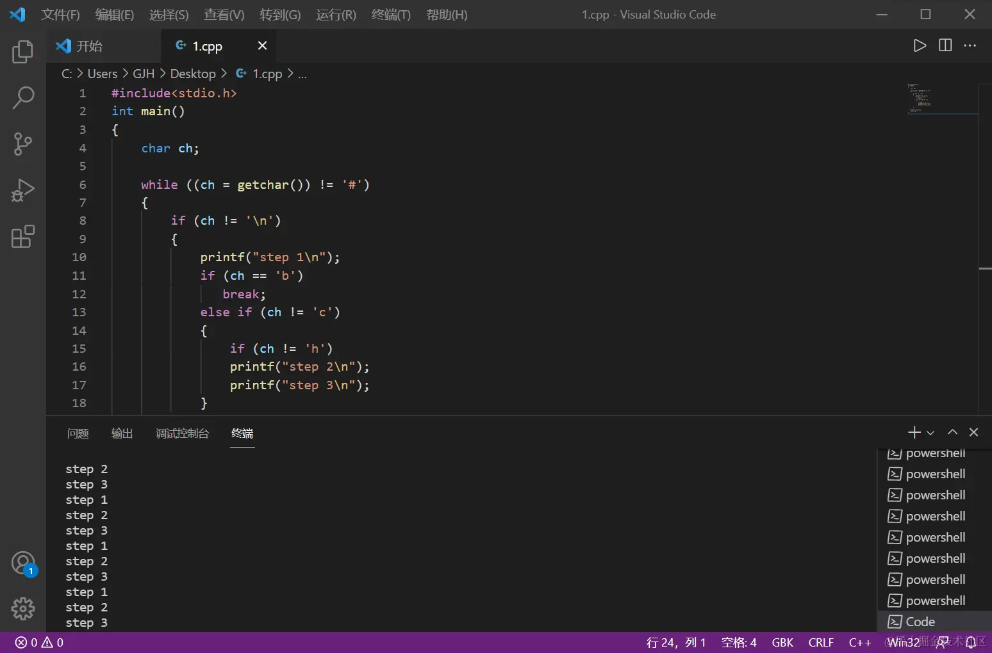992x653 pixels.
Task: Click the printf("step 1\n"); line
Action: pos(270,257)
